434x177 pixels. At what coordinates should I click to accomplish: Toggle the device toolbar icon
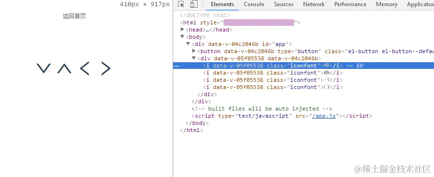pos(194,4)
